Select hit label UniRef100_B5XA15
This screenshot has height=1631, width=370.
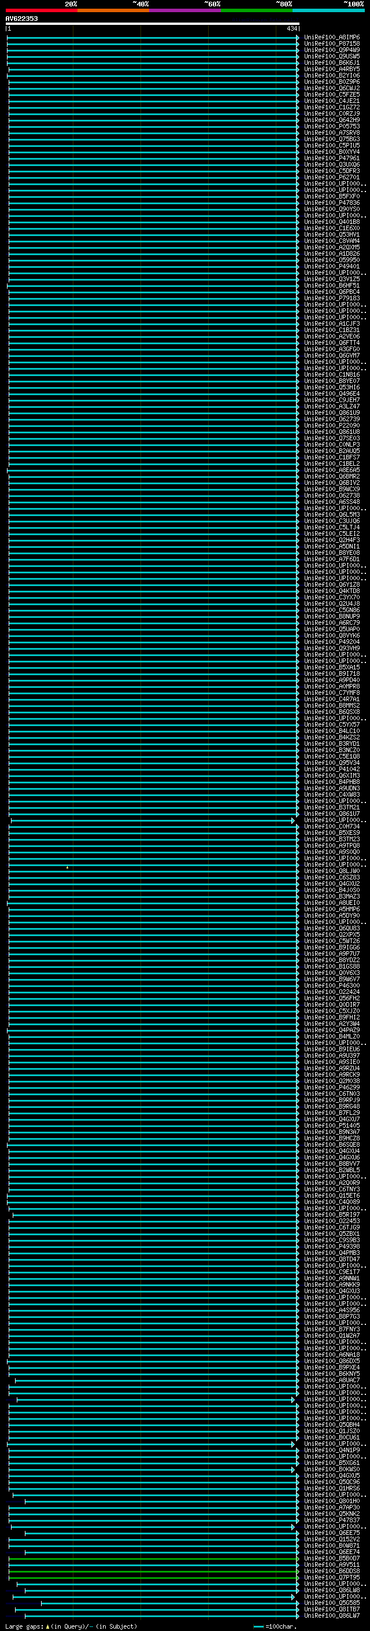[x=331, y=667]
